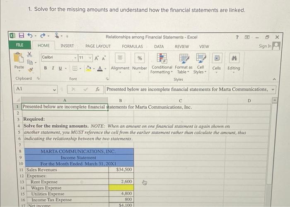The width and height of the screenshot is (290, 207).
Task: Expand the font color dropdown arrow
Action: coord(105,69)
